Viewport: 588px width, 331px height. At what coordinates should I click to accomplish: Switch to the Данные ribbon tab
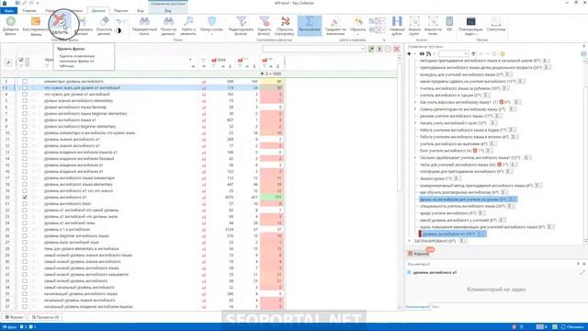tap(98, 10)
